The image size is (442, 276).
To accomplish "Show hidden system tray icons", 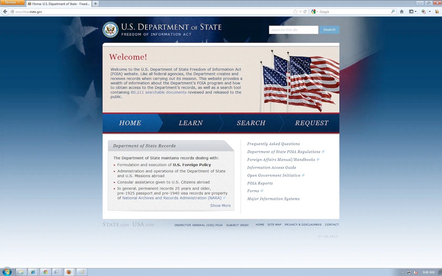I will (402, 272).
